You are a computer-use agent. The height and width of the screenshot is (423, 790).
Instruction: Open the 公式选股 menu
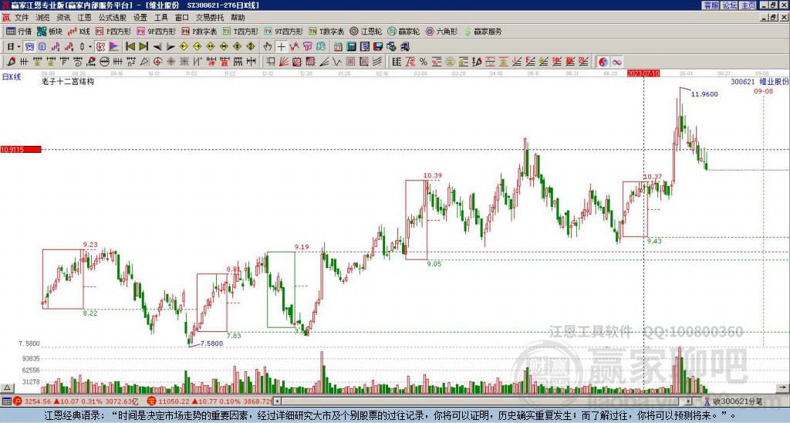113,18
